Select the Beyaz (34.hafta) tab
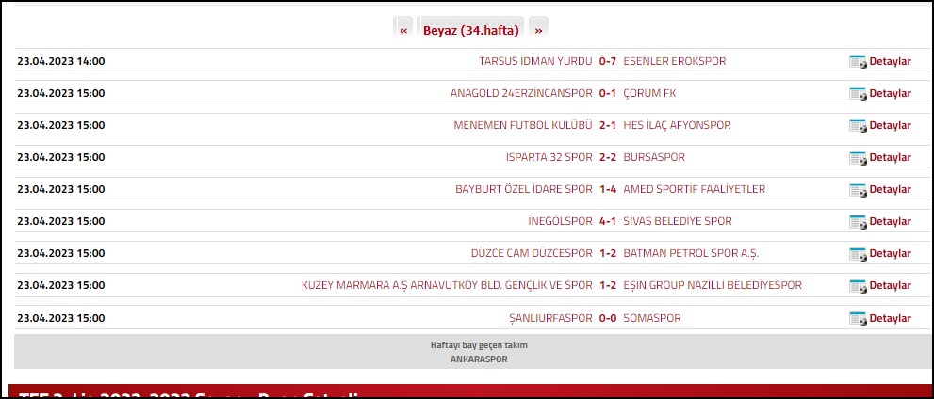934x399 pixels. click(470, 30)
